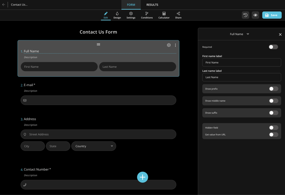
Task: Select the Edit tab in the toolbar
Action: click(x=106, y=15)
